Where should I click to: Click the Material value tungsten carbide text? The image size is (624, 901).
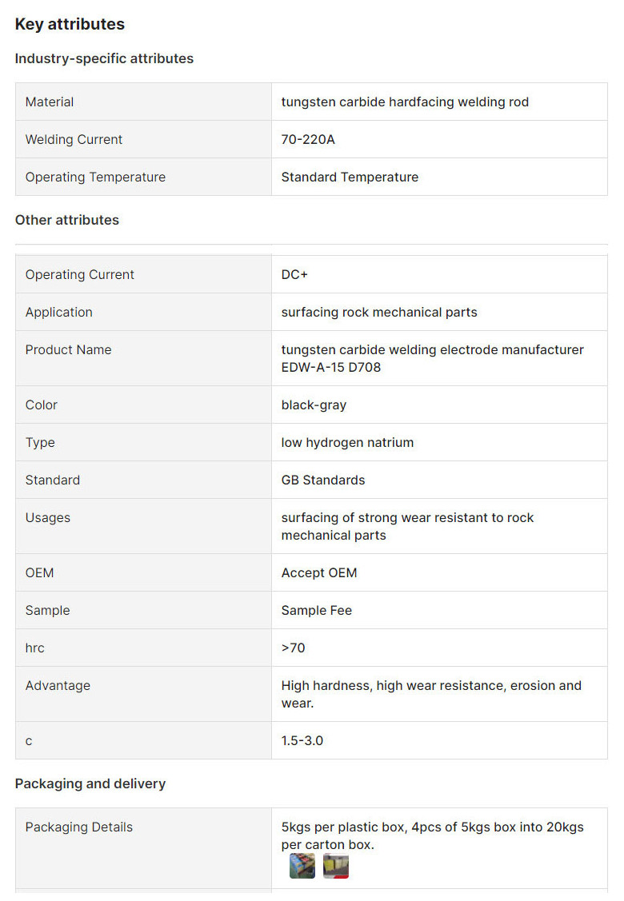coord(405,102)
